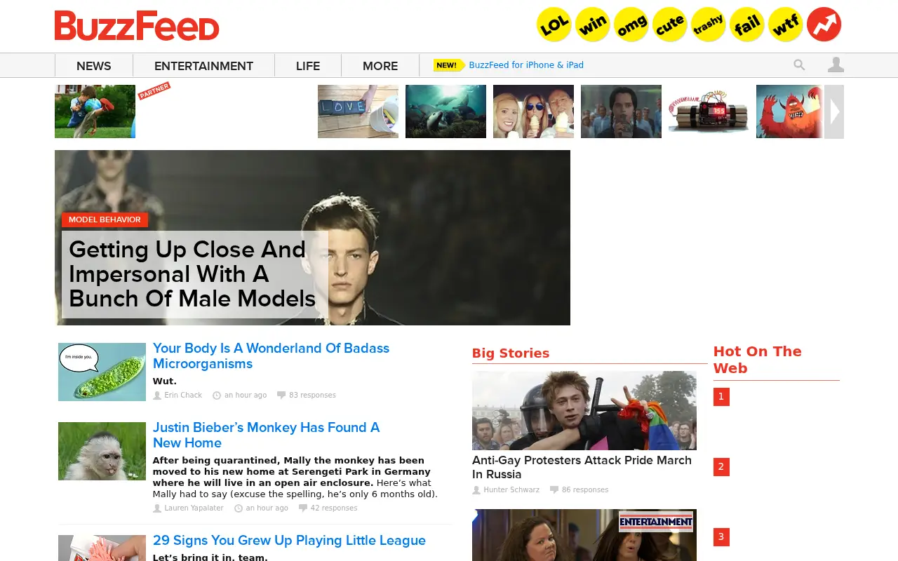Open the fail reaction badge

coord(747,25)
